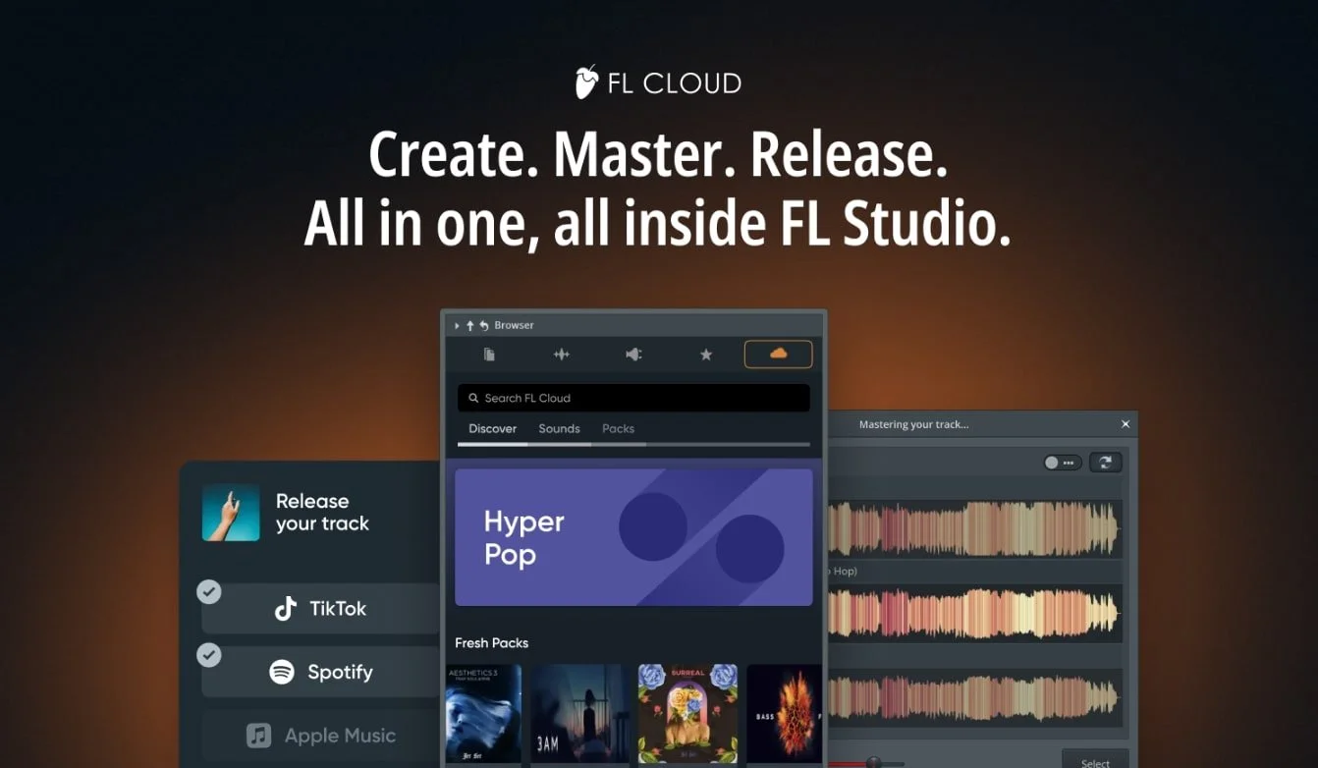Screen dimensions: 1318x768
Task: Collapse the Mastering your track panel
Action: (x=1126, y=424)
